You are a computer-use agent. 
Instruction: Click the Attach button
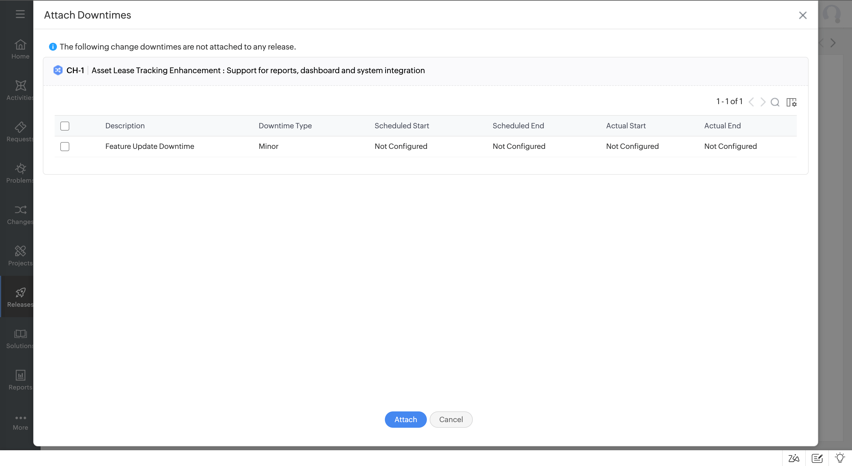point(405,420)
